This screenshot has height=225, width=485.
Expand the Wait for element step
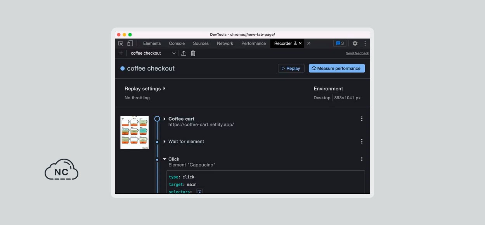coord(165,142)
